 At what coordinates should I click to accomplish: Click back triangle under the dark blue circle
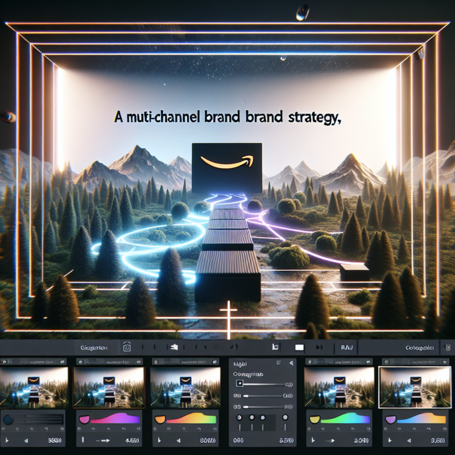tap(26, 440)
